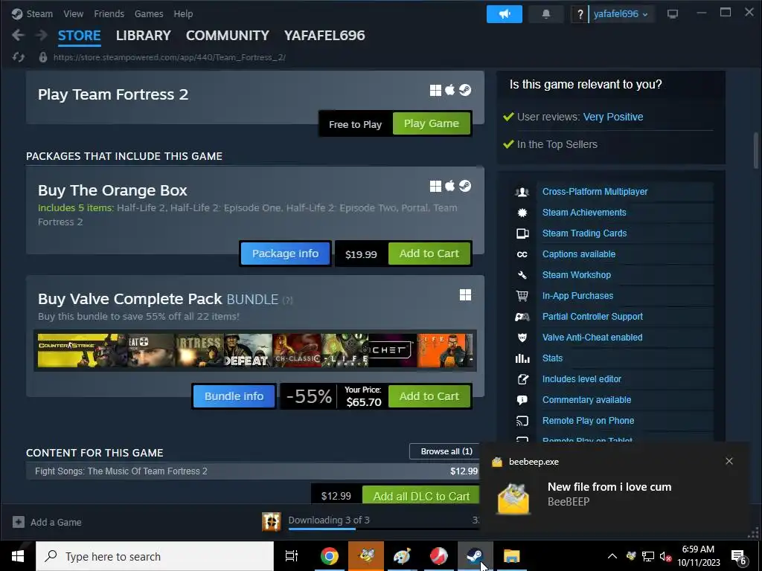Click the Steam Trading Cards icon

point(522,233)
